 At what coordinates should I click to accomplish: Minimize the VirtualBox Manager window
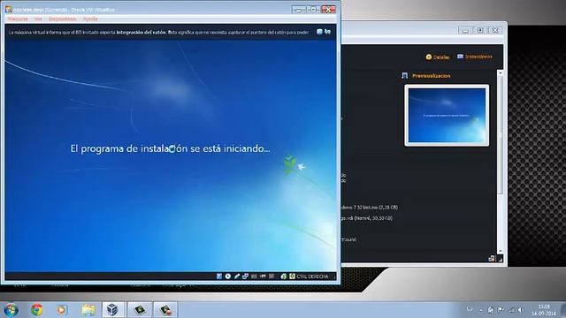tap(465, 31)
